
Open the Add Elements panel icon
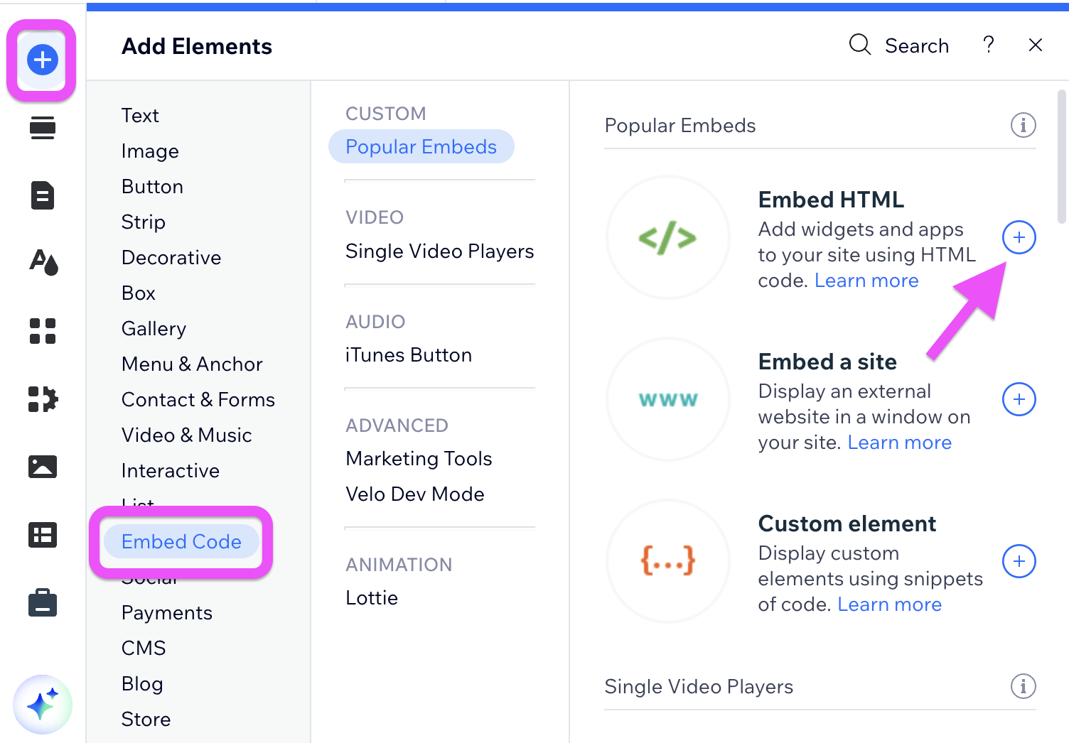(x=41, y=60)
